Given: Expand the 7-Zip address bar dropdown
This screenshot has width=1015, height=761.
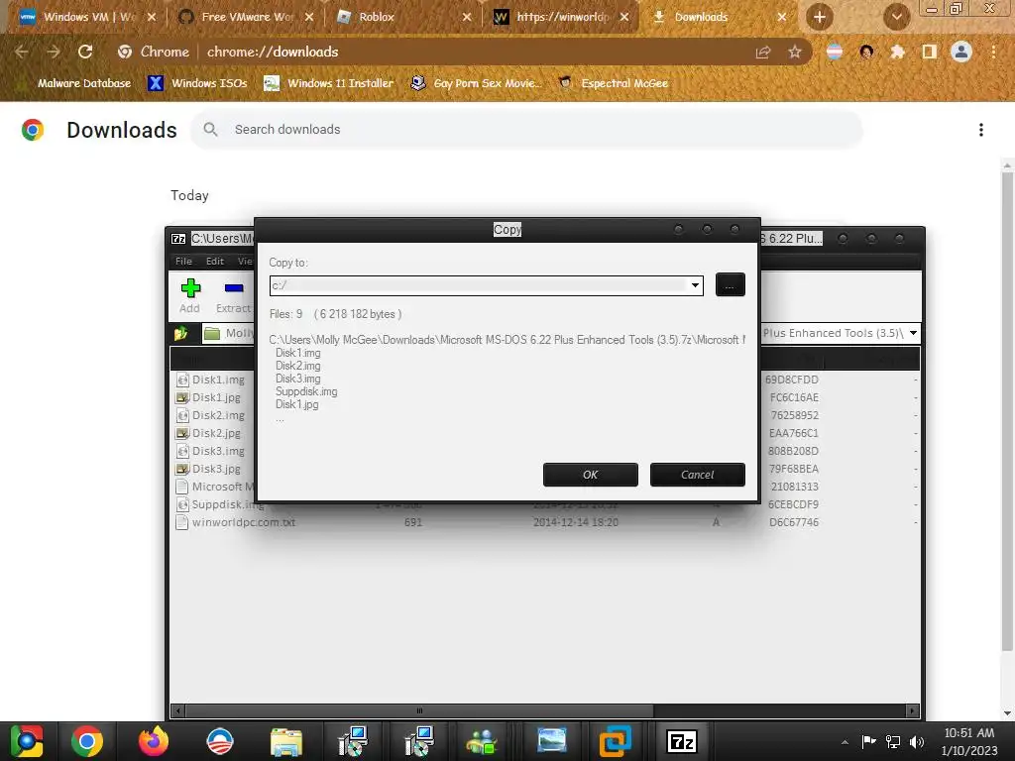Looking at the screenshot, I should coord(913,333).
